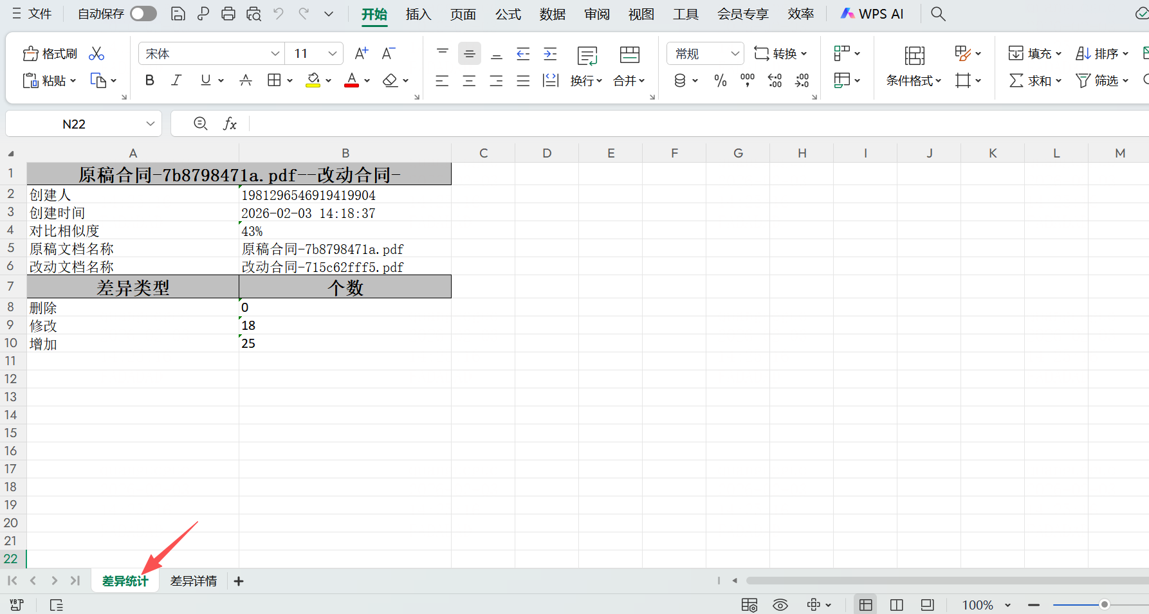The width and height of the screenshot is (1149, 614).
Task: Open the File (文件) menu
Action: [32, 14]
